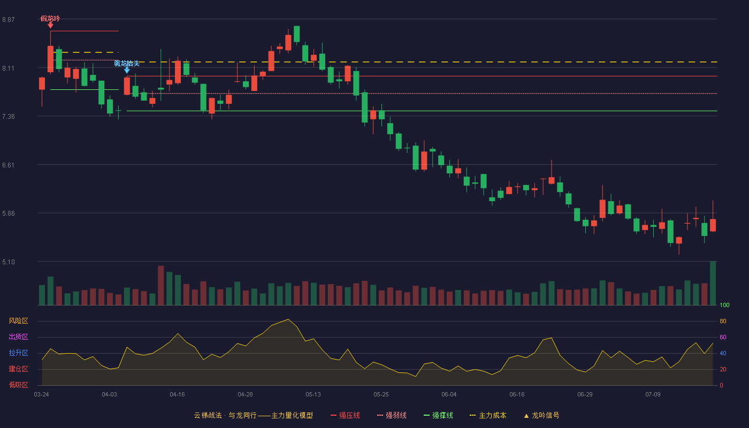Click the chart title 云梯战法 · 与龙同行
Screen dimensions: 749x428
[225, 415]
